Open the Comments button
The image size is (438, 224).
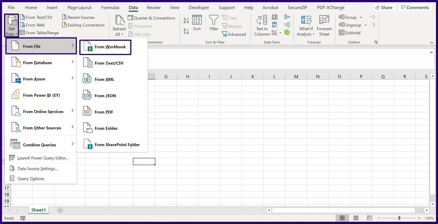click(414, 7)
